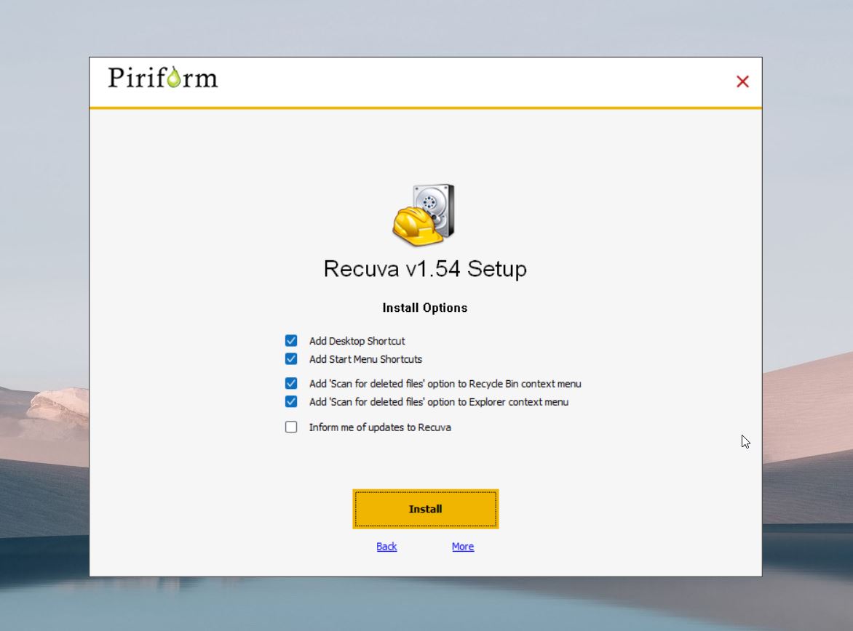Uncheck Add Start Menu Shortcuts
This screenshot has width=853, height=631.
pyautogui.click(x=291, y=359)
